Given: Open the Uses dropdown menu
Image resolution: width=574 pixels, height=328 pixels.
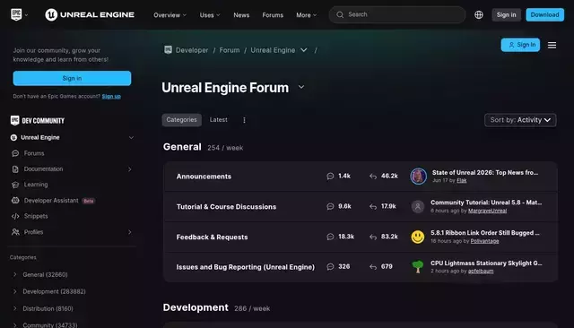Looking at the screenshot, I should [x=210, y=15].
